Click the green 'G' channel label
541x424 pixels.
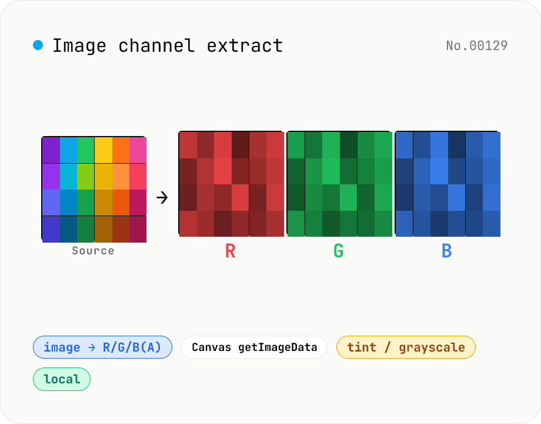(x=339, y=251)
